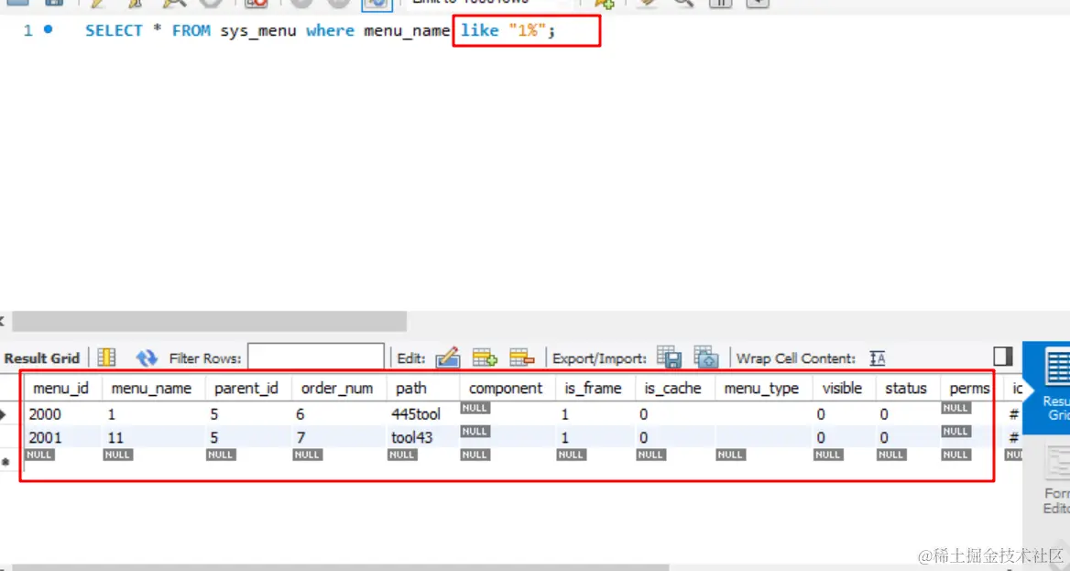Sort by perms column header

(x=969, y=388)
